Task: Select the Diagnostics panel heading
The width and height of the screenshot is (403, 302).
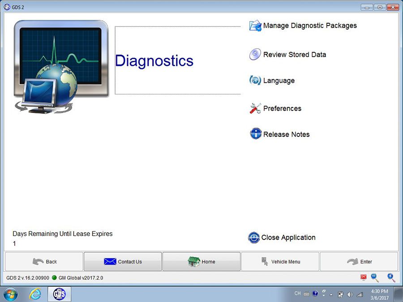Action: [x=154, y=61]
